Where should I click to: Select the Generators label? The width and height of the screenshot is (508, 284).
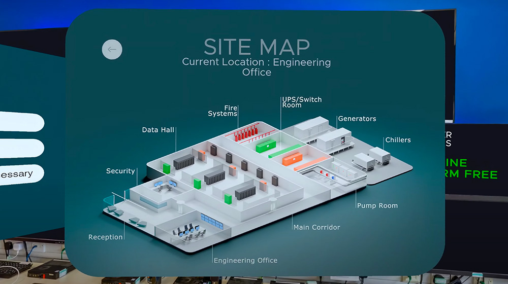pyautogui.click(x=357, y=119)
